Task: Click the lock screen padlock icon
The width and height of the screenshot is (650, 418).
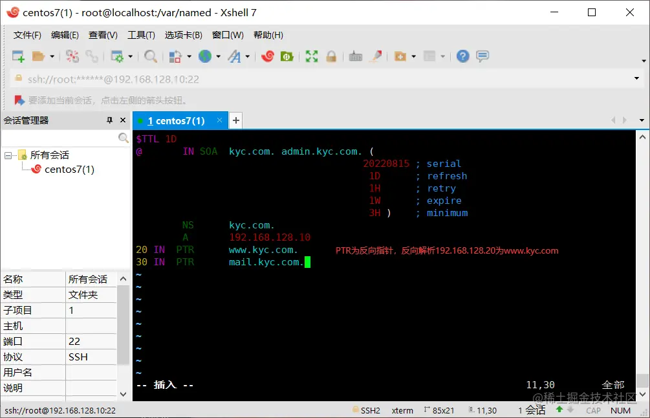Action: (x=330, y=56)
